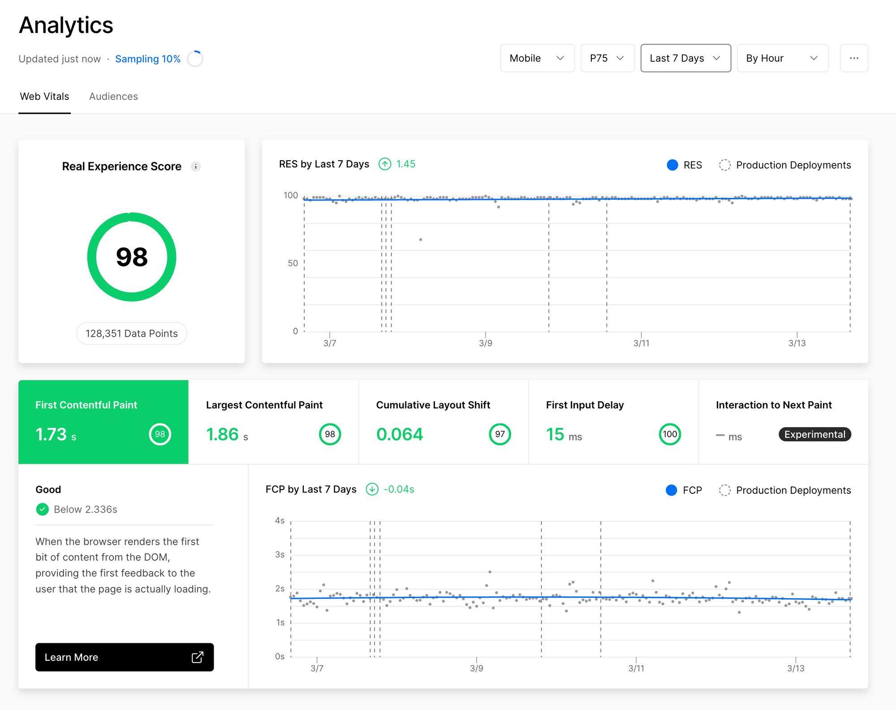Click the 100 score badge on First Input Delay
The width and height of the screenshot is (896, 710).
669,434
